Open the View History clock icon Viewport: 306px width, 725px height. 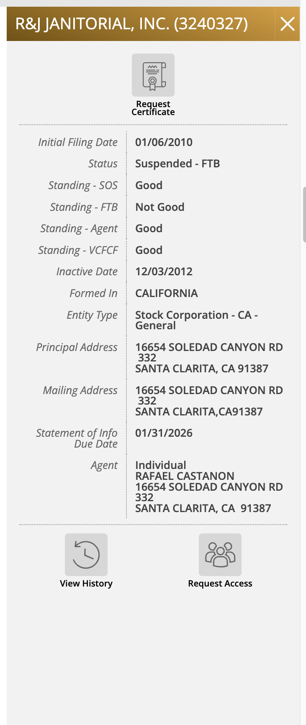pyautogui.click(x=86, y=555)
